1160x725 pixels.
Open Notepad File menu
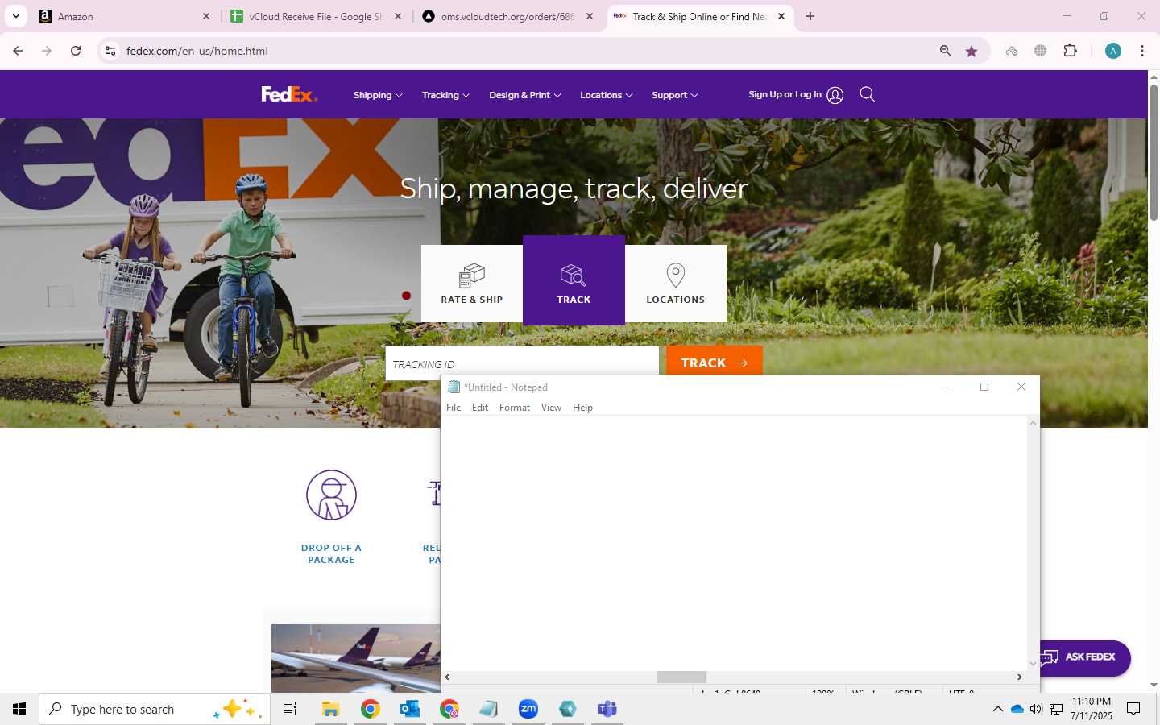pyautogui.click(x=454, y=408)
